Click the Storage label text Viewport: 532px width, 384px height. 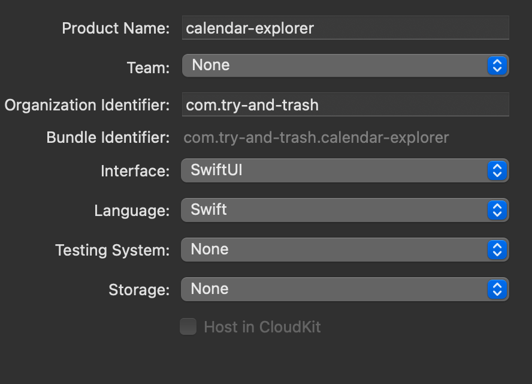pyautogui.click(x=139, y=290)
